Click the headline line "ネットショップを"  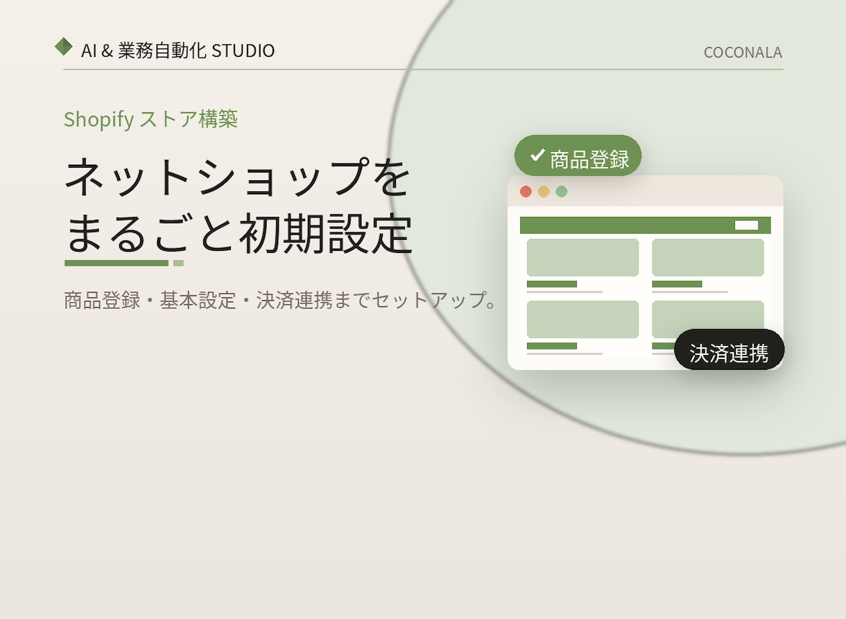pyautogui.click(x=237, y=177)
